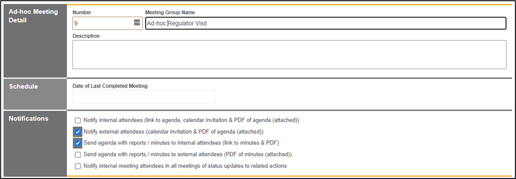Click the 'Send agenda... internal attendees (link to minutes & PDF)' label
Image resolution: width=516 pixels, height=179 pixels.
click(182, 143)
